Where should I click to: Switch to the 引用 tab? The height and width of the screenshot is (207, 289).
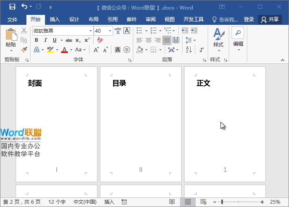coord(112,19)
